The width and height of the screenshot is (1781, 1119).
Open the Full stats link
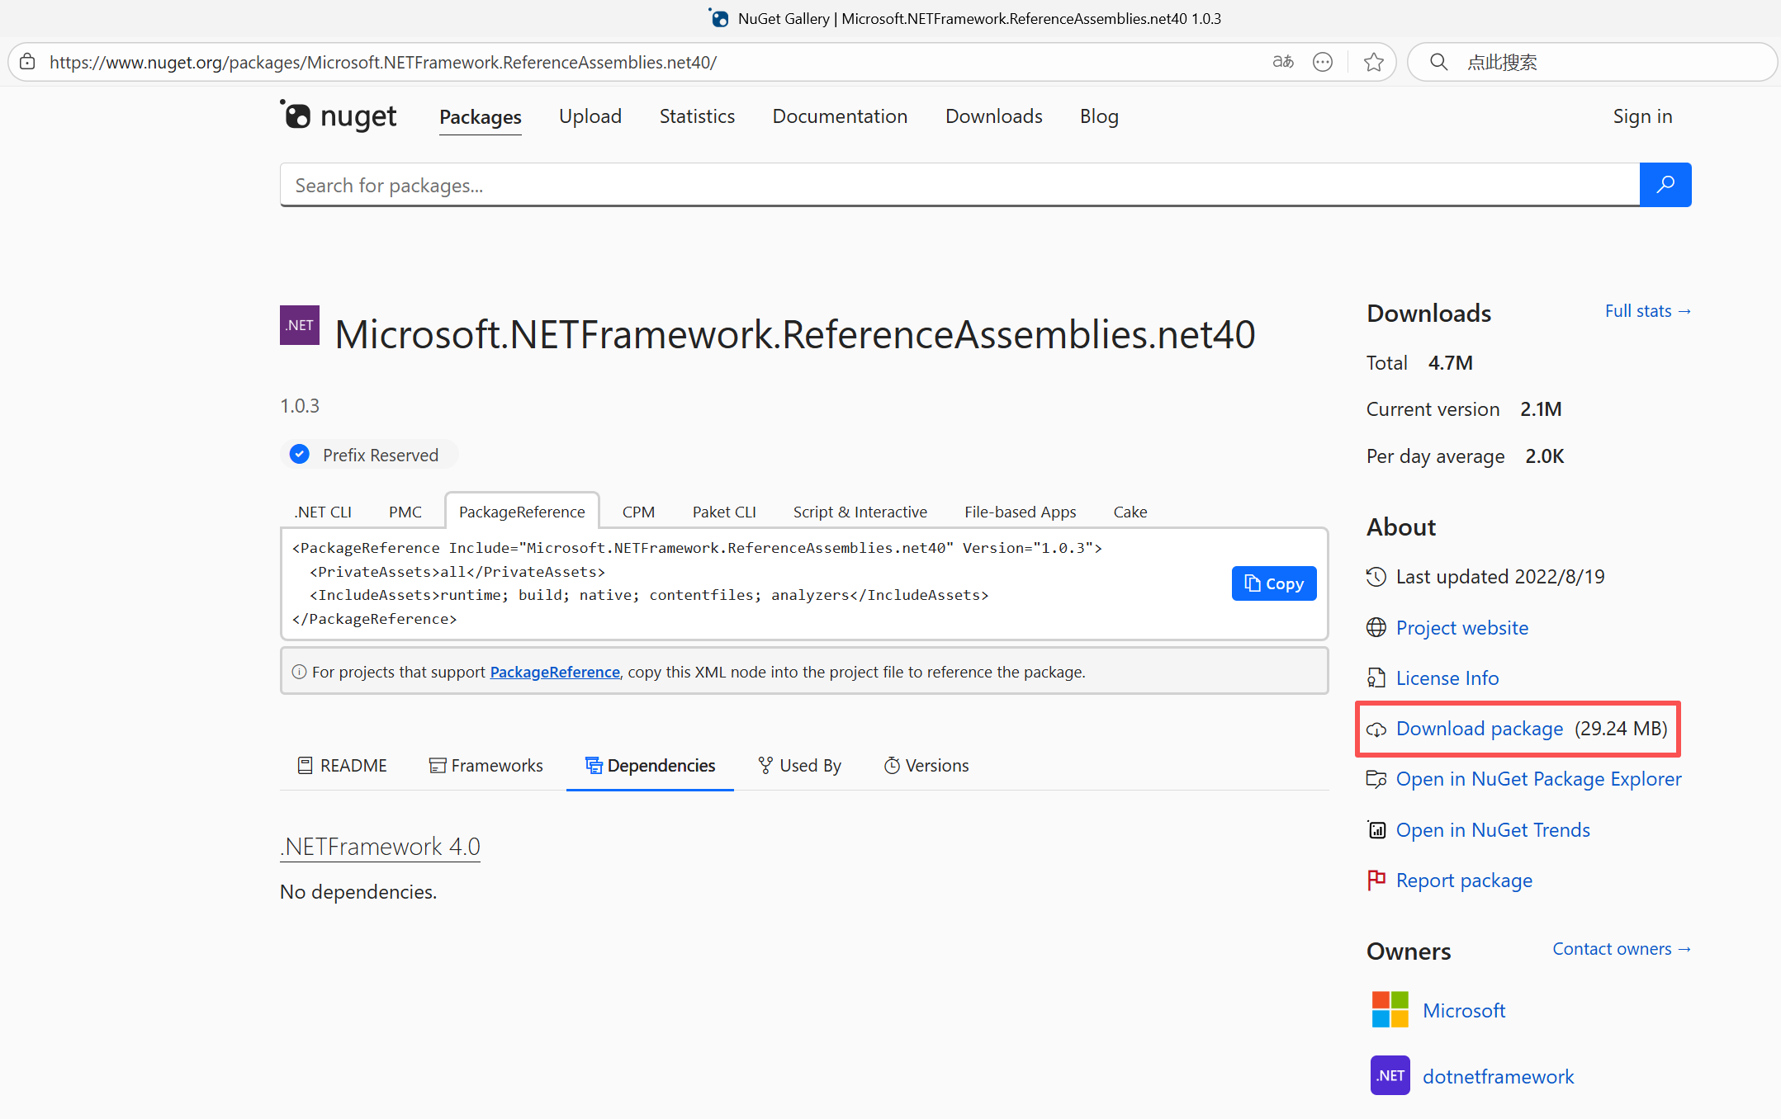pyautogui.click(x=1647, y=311)
